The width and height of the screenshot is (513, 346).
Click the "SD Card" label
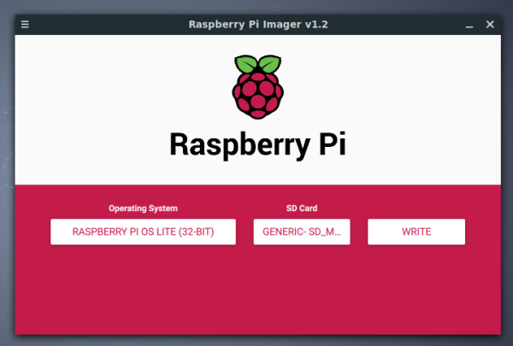[x=302, y=208]
